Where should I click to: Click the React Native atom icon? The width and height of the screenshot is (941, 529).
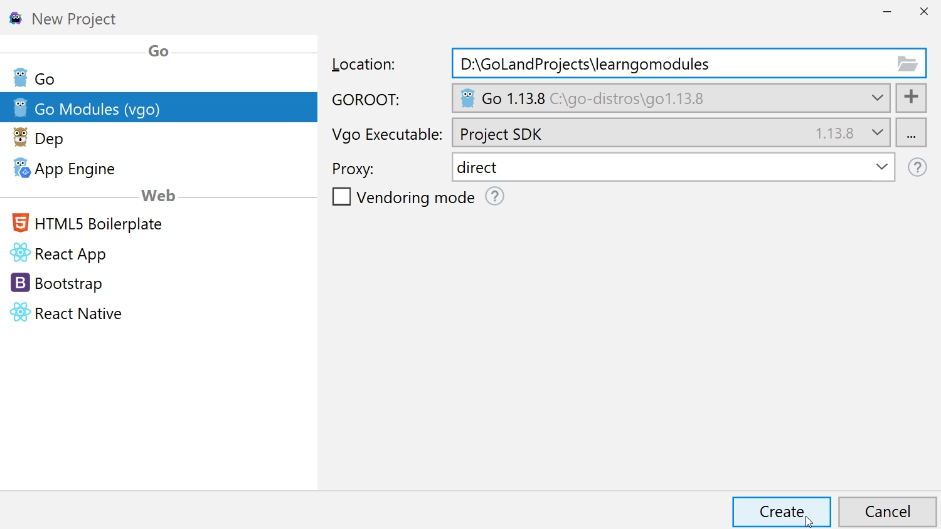pos(20,312)
